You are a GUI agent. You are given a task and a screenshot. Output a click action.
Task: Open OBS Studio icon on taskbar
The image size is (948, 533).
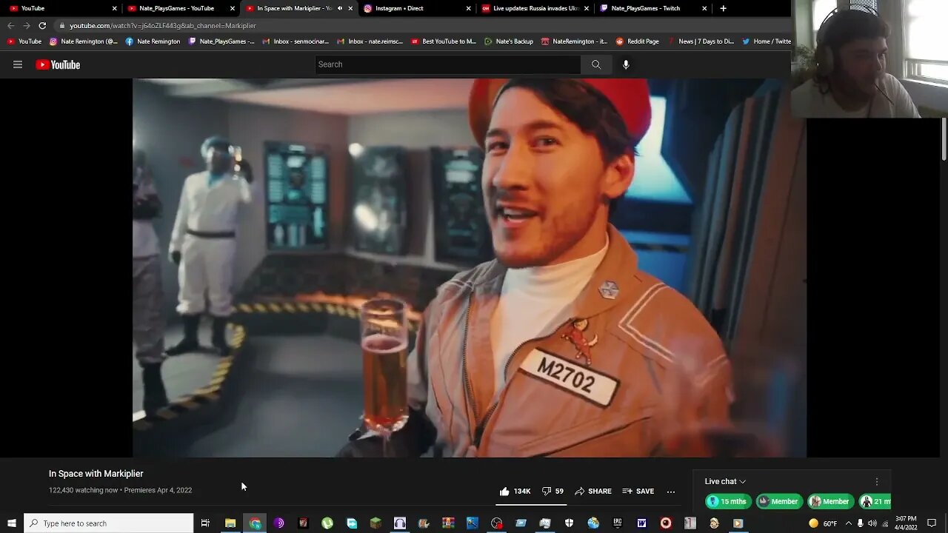pos(496,523)
